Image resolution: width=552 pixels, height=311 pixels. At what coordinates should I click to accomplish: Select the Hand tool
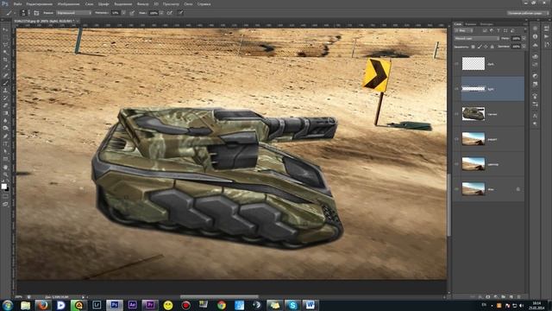(5, 167)
